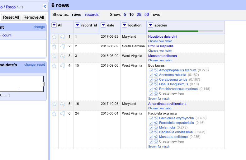The height and width of the screenshot is (160, 246).
Task: Open the matched Protula bispiralis link
Action: pyautogui.click(x=161, y=46)
